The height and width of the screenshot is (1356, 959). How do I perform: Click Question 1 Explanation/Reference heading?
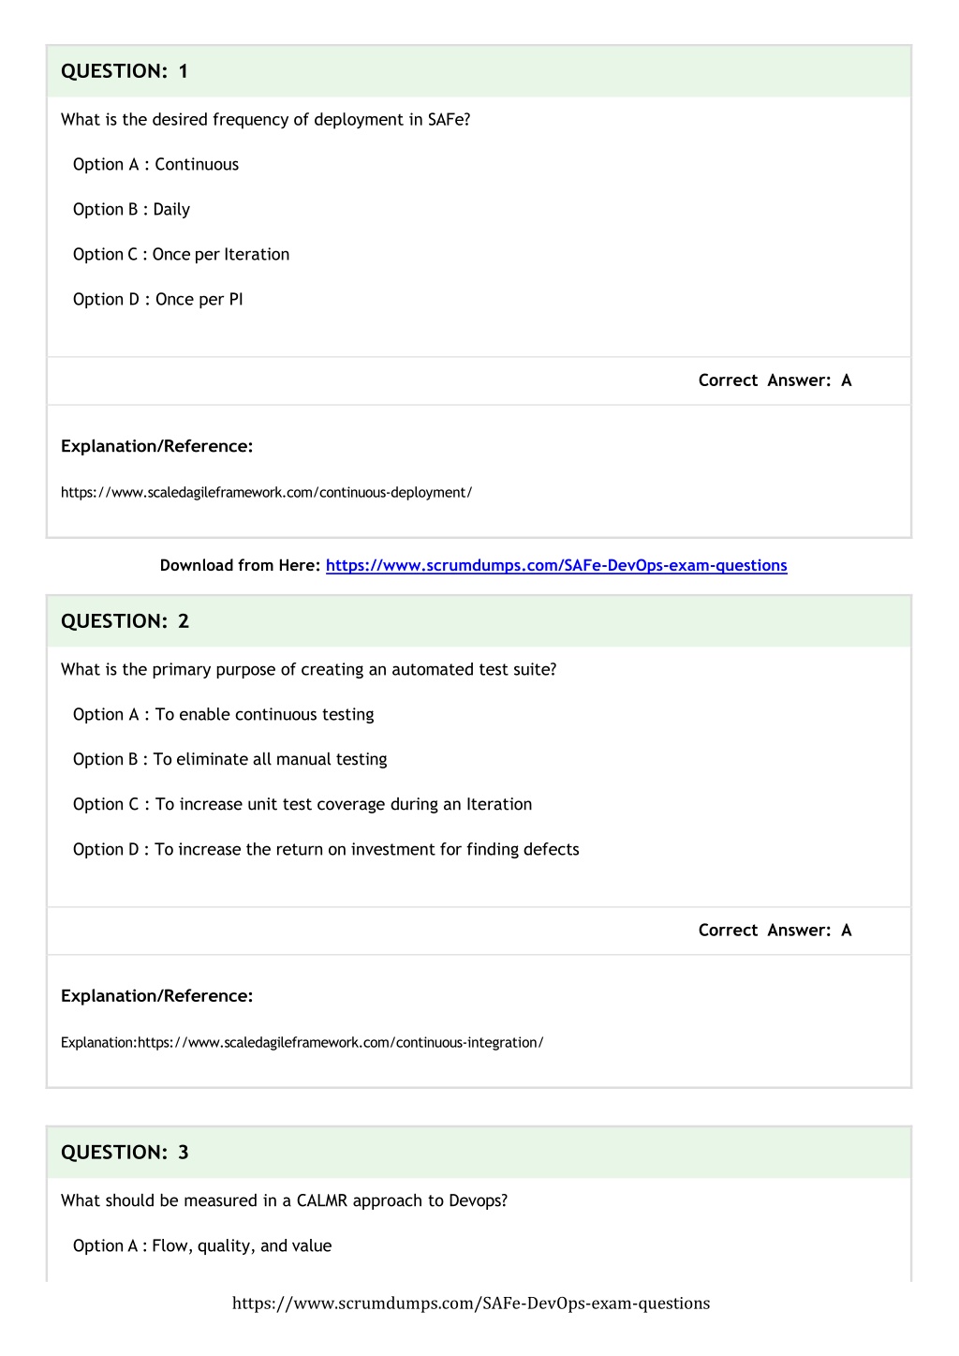[156, 446]
